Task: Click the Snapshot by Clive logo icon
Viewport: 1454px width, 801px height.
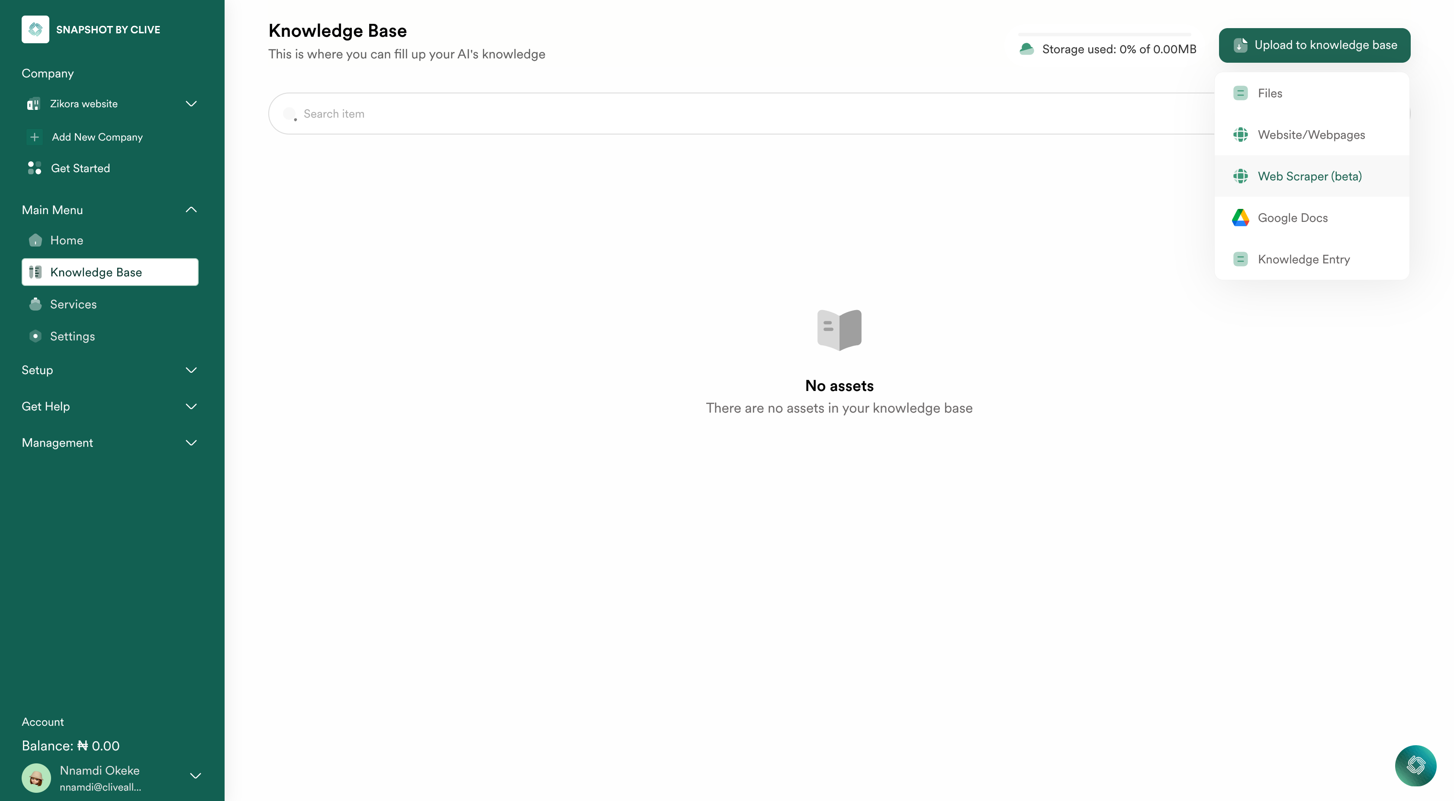Action: (x=35, y=29)
